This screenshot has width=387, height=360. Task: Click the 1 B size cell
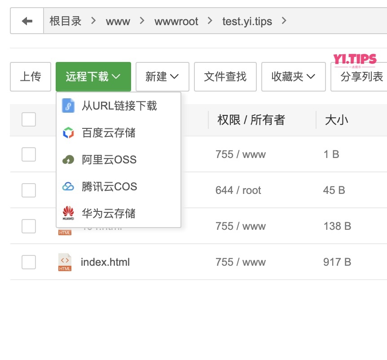click(x=331, y=154)
